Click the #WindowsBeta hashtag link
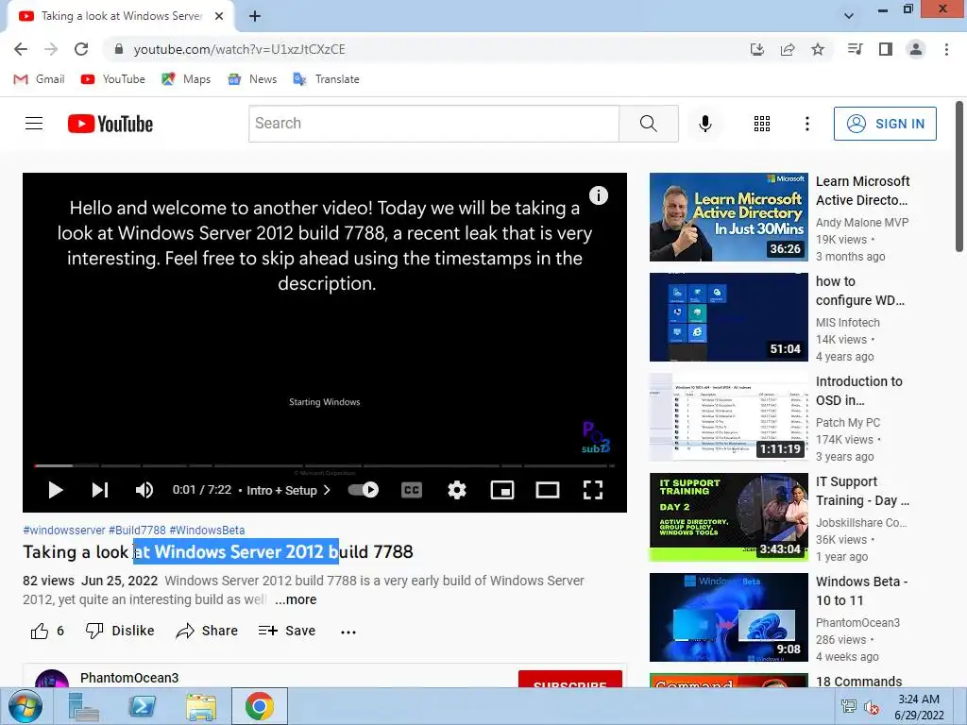Image resolution: width=967 pixels, height=725 pixels. coord(207,531)
